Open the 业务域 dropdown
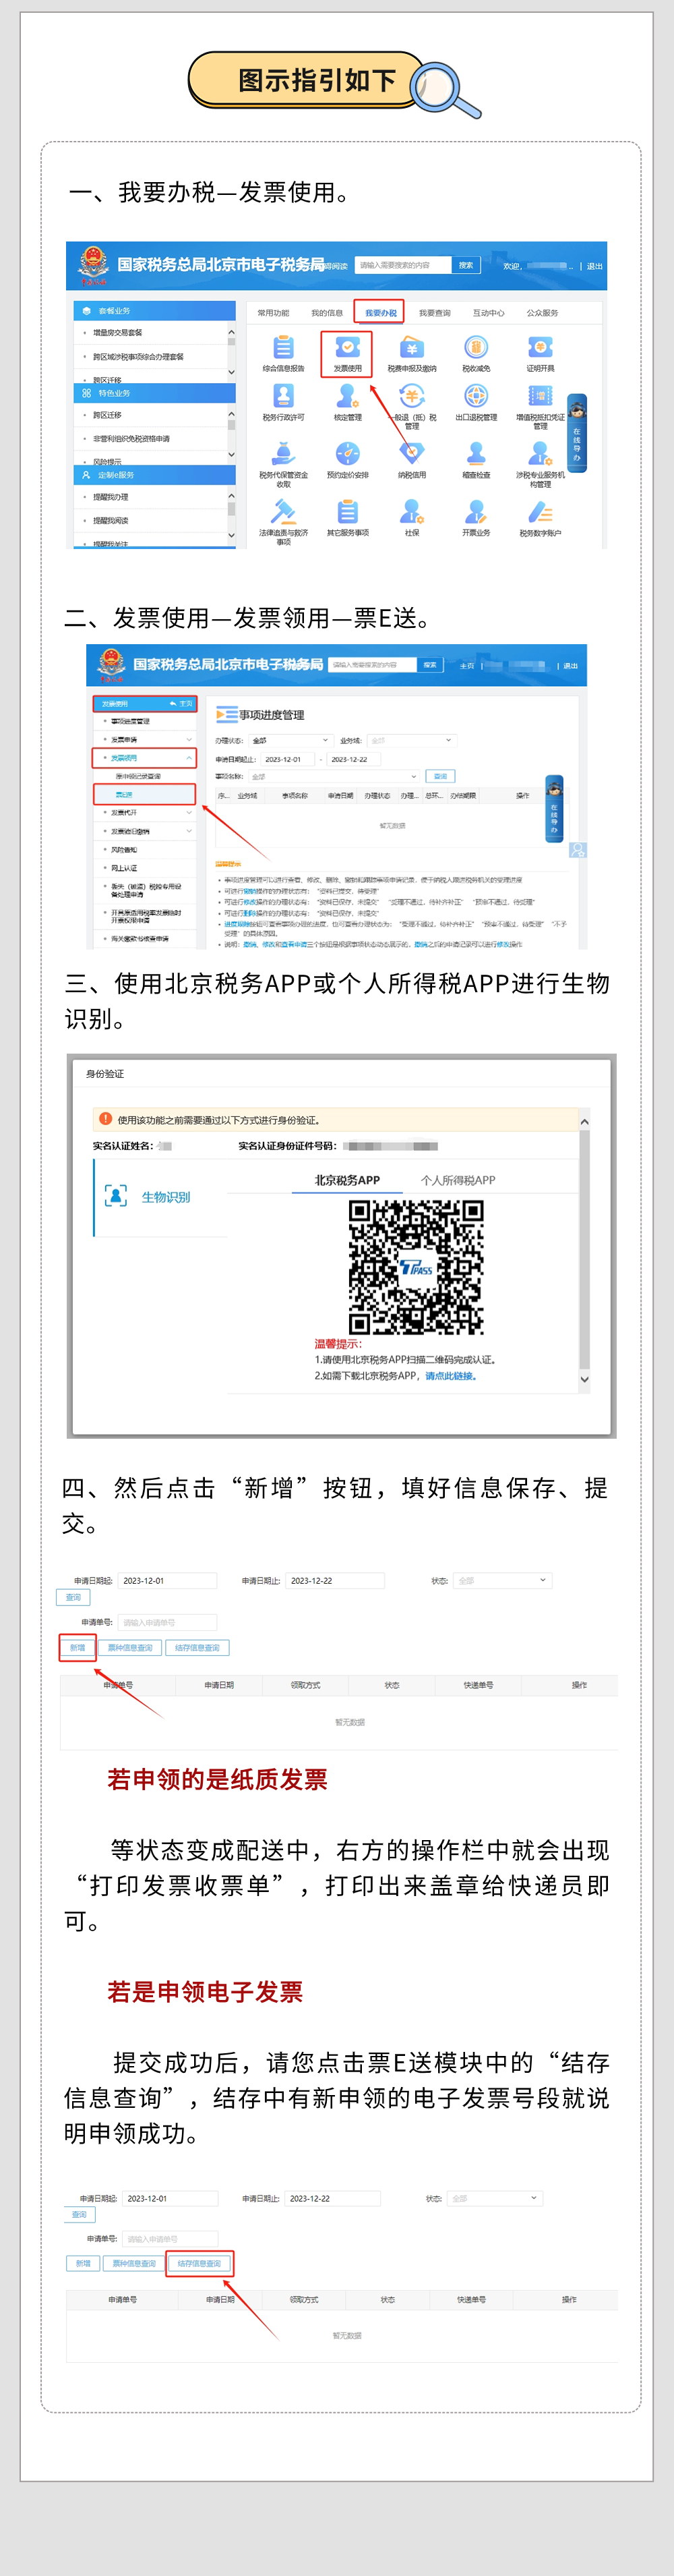674x2576 pixels. click(411, 740)
